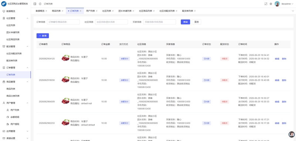Viewport: 296px width, 141px height.
Task: Collapse the 配货管理 sidebar group
Action: tap(27, 46)
